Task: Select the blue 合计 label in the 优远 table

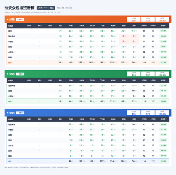Action: tap(10, 161)
